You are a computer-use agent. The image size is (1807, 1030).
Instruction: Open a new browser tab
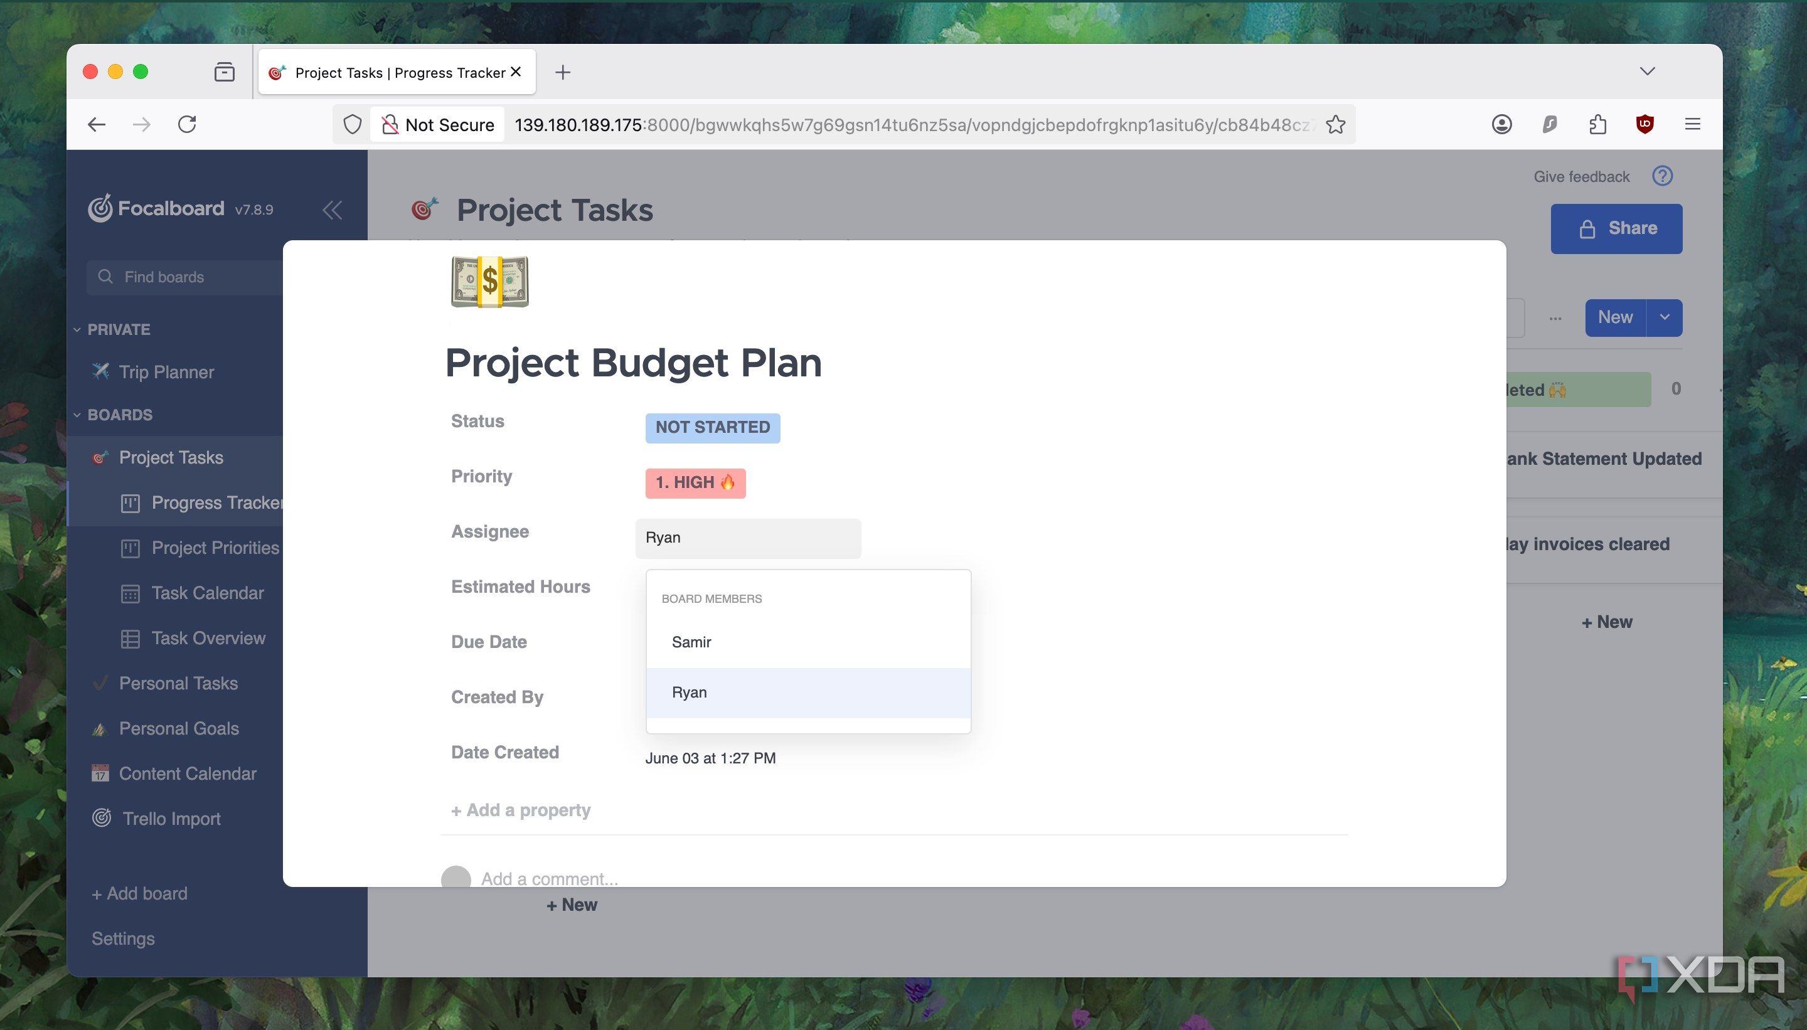(562, 72)
